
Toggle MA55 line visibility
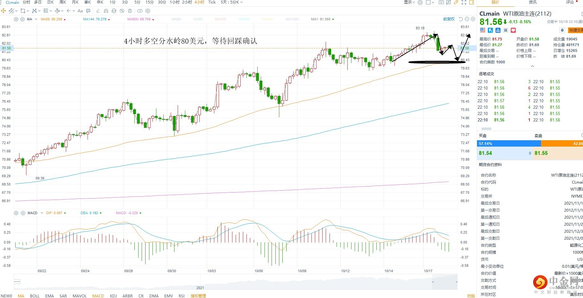[53, 19]
